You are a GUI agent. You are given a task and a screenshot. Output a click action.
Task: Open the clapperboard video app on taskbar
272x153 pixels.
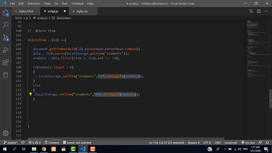click(x=63, y=149)
